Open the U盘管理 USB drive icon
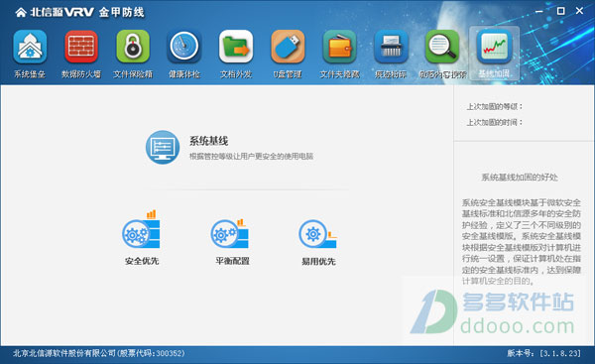Screen dimensions: 595x364 tap(288, 47)
